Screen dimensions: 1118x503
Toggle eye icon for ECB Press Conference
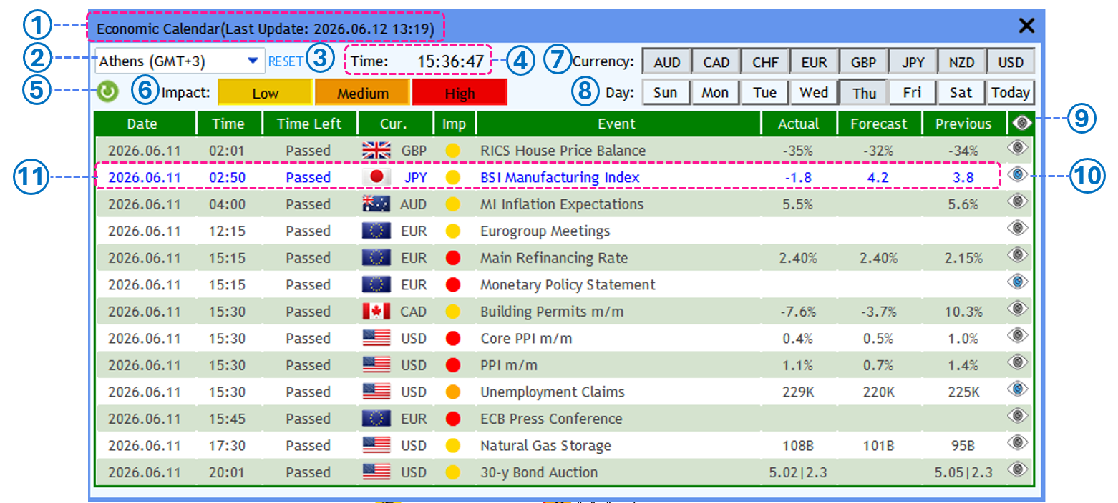1018,416
